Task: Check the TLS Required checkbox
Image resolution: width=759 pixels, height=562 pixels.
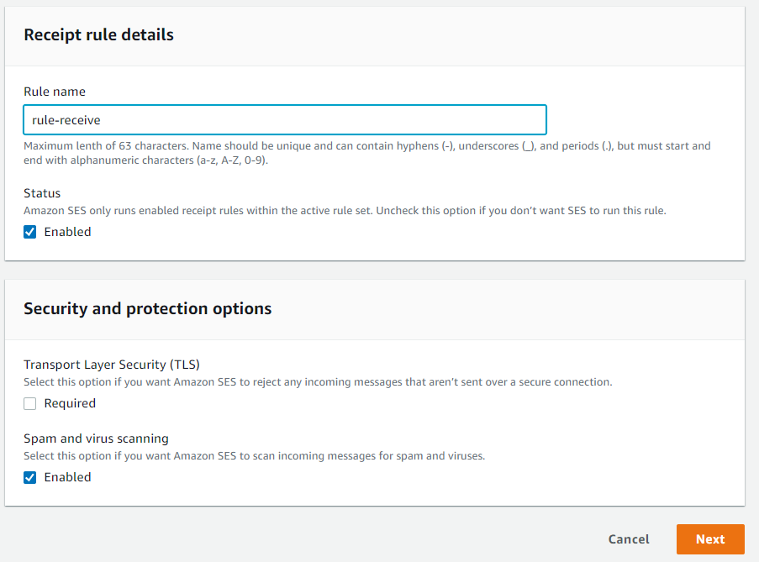Action: pos(30,403)
